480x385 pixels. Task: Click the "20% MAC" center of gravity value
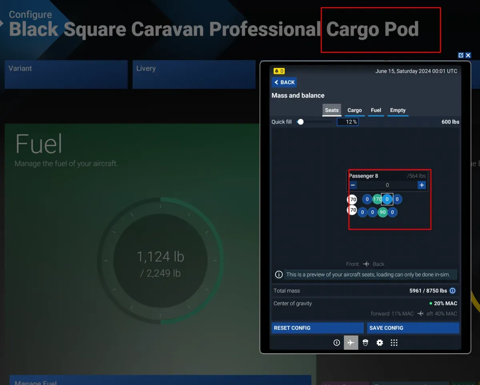(445, 304)
